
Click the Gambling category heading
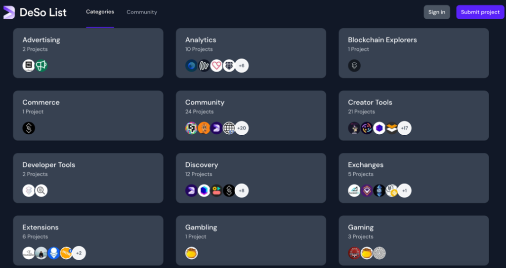pos(201,228)
